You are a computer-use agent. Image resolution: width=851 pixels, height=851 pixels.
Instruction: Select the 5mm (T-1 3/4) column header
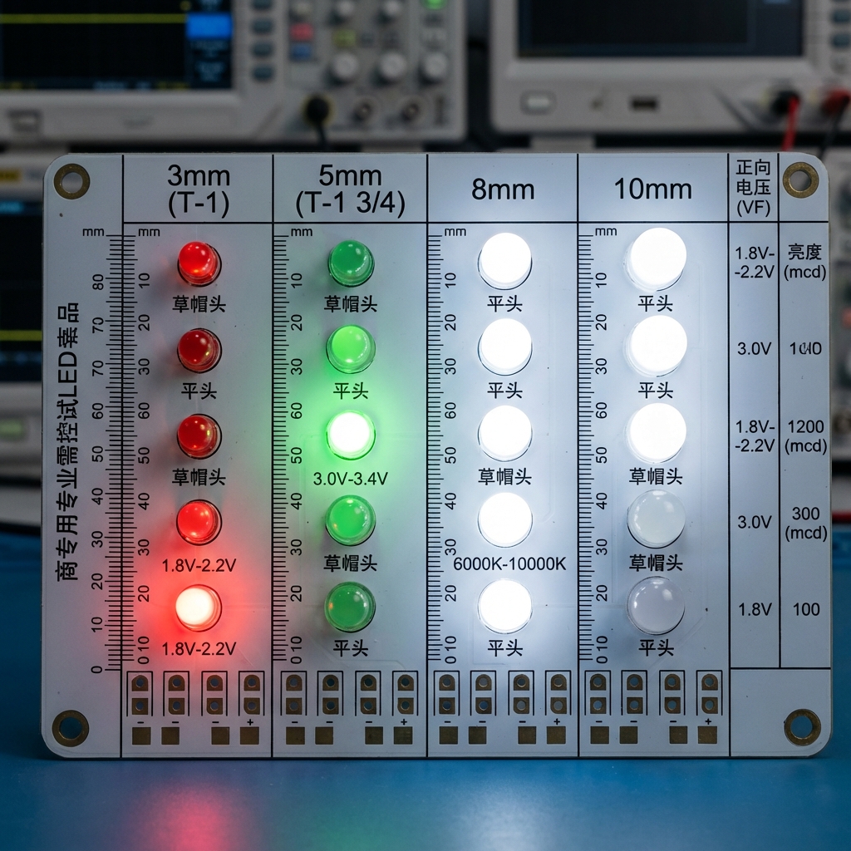tap(350, 189)
